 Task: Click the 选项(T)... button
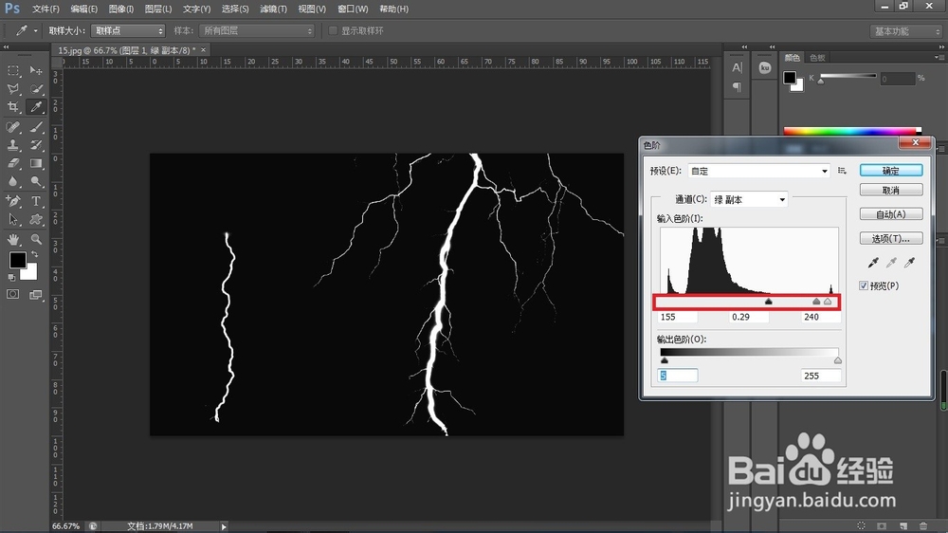891,238
